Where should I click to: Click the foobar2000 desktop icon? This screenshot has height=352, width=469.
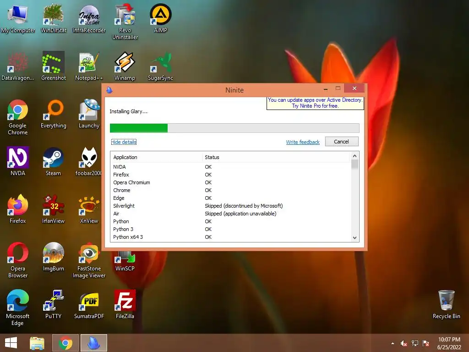coord(88,161)
